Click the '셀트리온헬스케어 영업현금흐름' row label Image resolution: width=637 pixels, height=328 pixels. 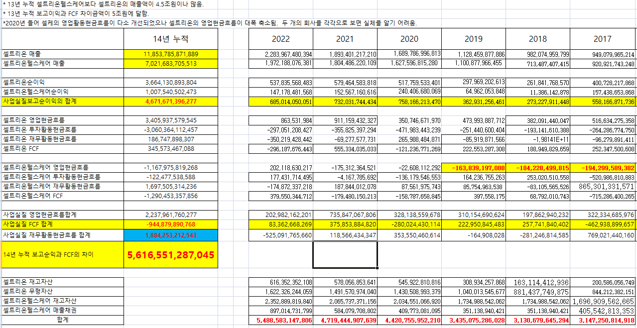pos(63,167)
